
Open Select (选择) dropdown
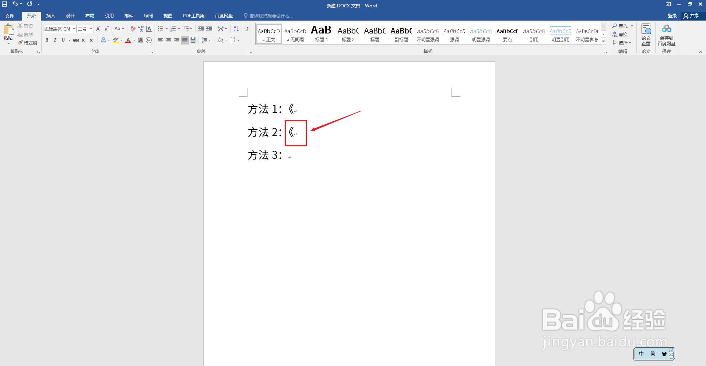tap(622, 43)
